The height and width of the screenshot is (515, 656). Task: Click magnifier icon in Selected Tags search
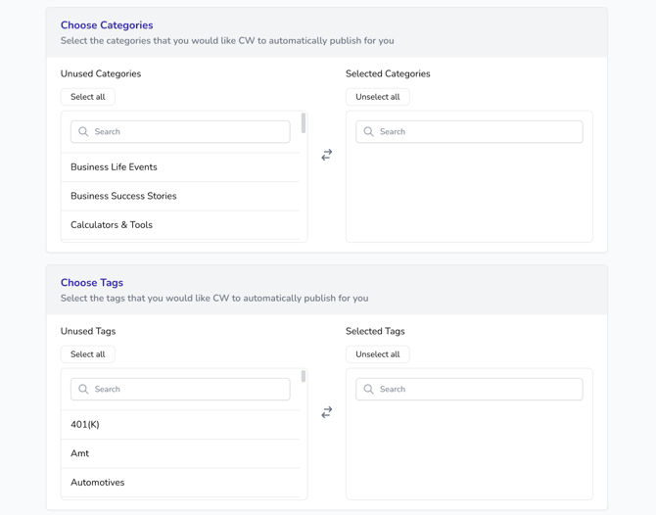click(369, 390)
